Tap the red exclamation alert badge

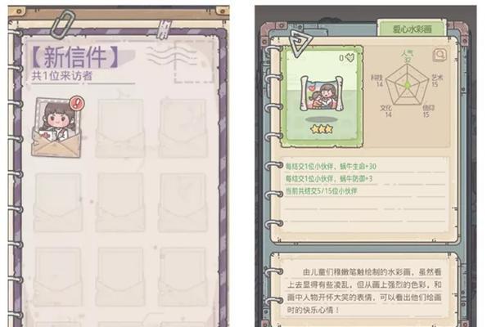click(x=76, y=103)
